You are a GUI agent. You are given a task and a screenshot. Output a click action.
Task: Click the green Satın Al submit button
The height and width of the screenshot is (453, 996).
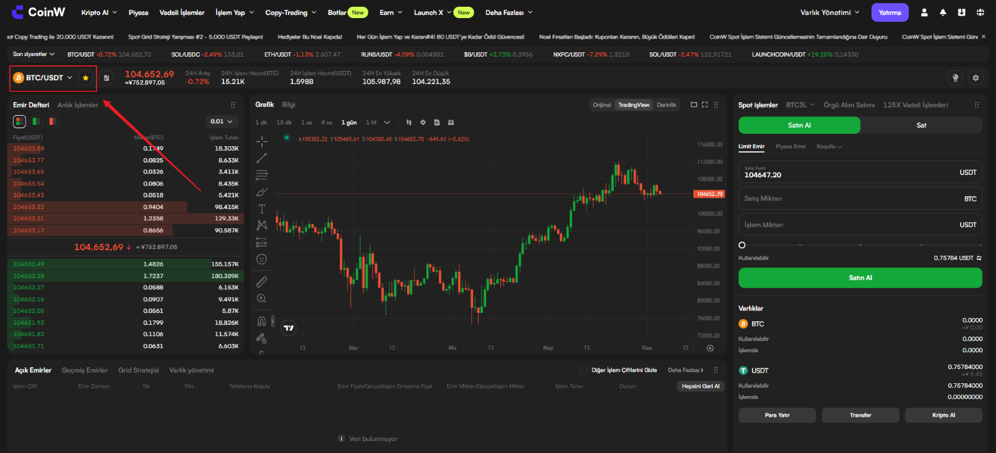click(860, 278)
